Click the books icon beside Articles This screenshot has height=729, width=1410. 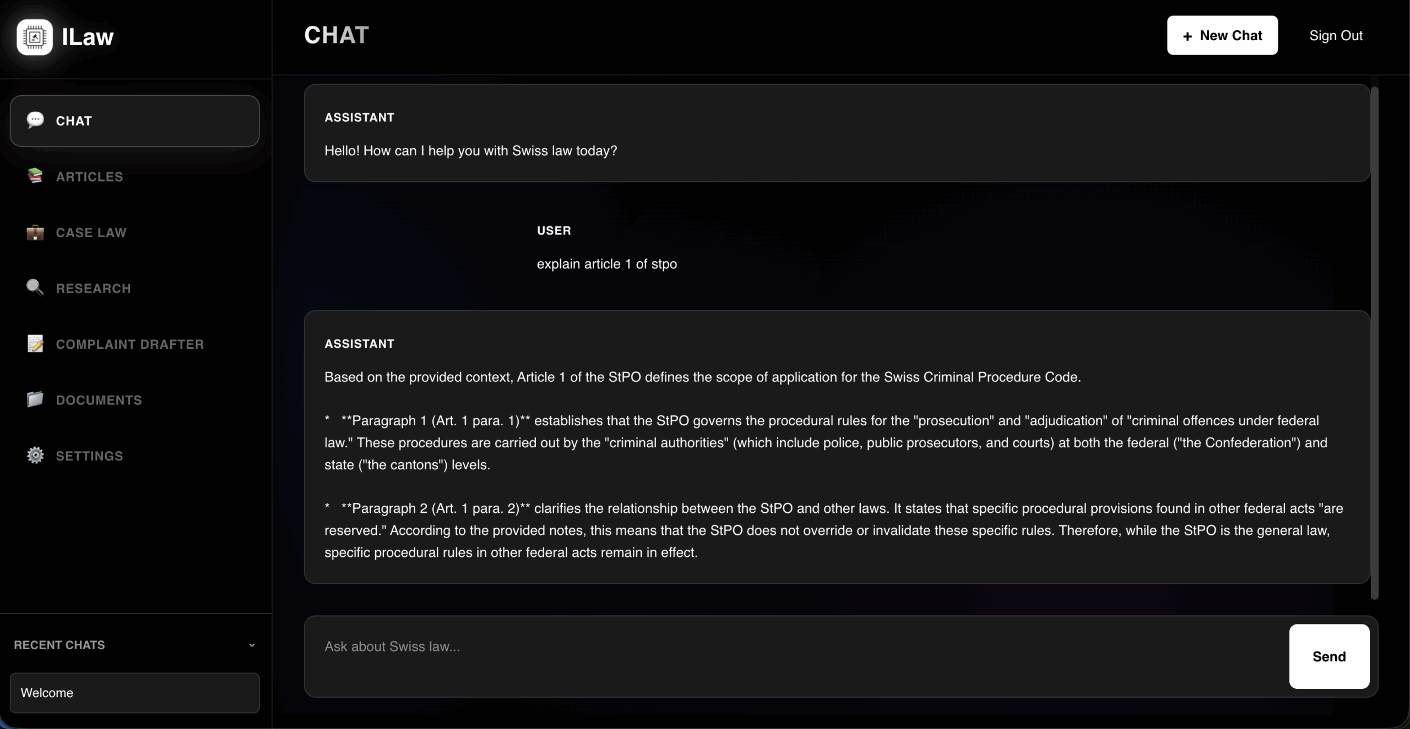click(35, 176)
